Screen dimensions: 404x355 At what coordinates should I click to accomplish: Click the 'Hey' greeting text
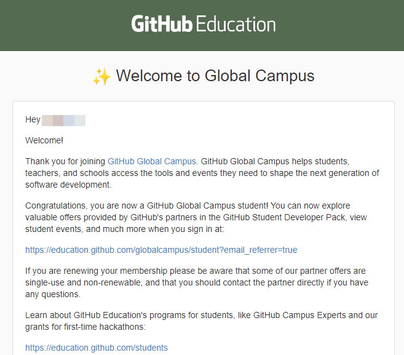click(x=33, y=120)
